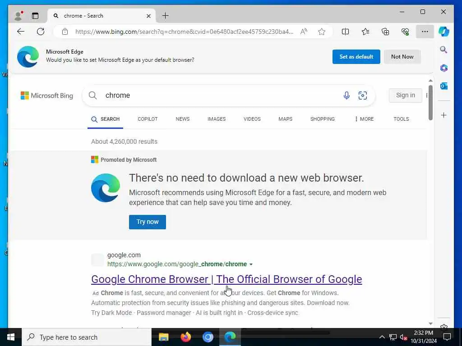Open File Explorer from taskbar

163,337
